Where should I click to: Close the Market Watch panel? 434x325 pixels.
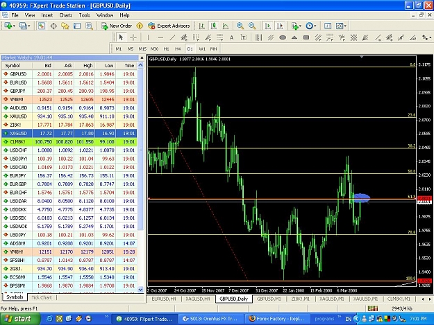click(142, 58)
